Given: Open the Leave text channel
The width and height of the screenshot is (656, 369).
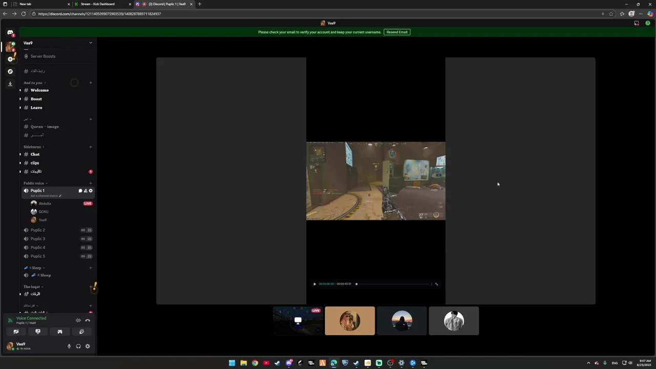Looking at the screenshot, I should pos(58,108).
